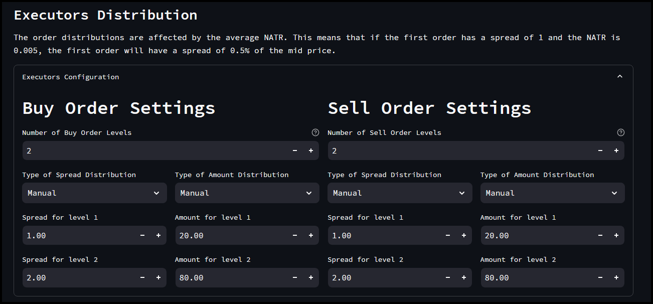
Task: Decrease buy Amount for level 1
Action: point(295,235)
